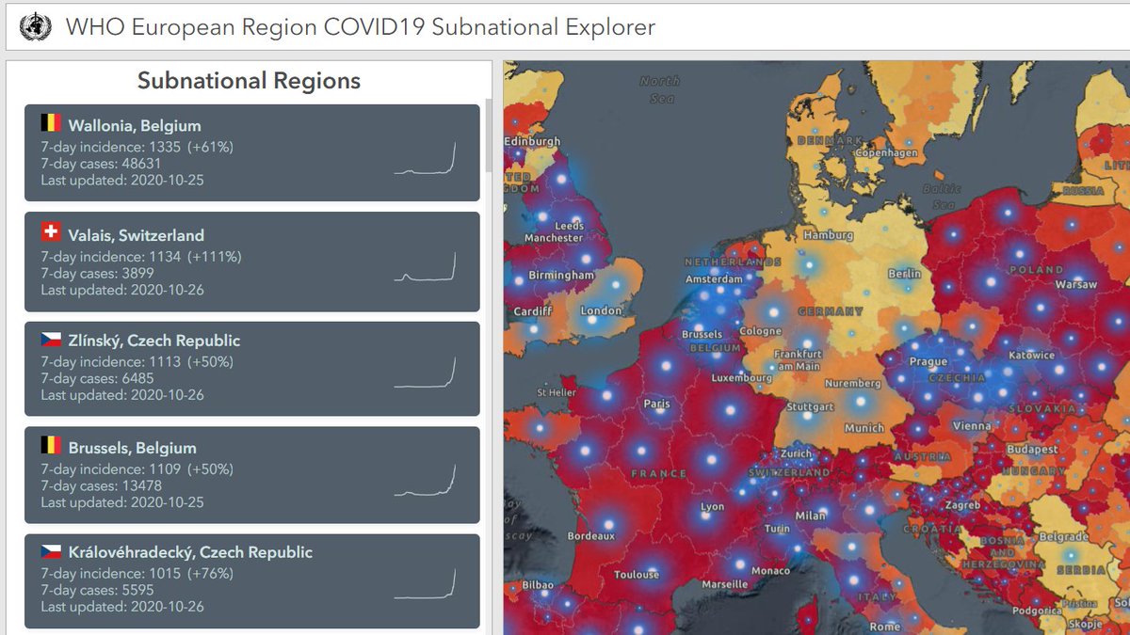Click the Stuttgart label on the map
Screen dimensions: 1130x635
[810, 407]
